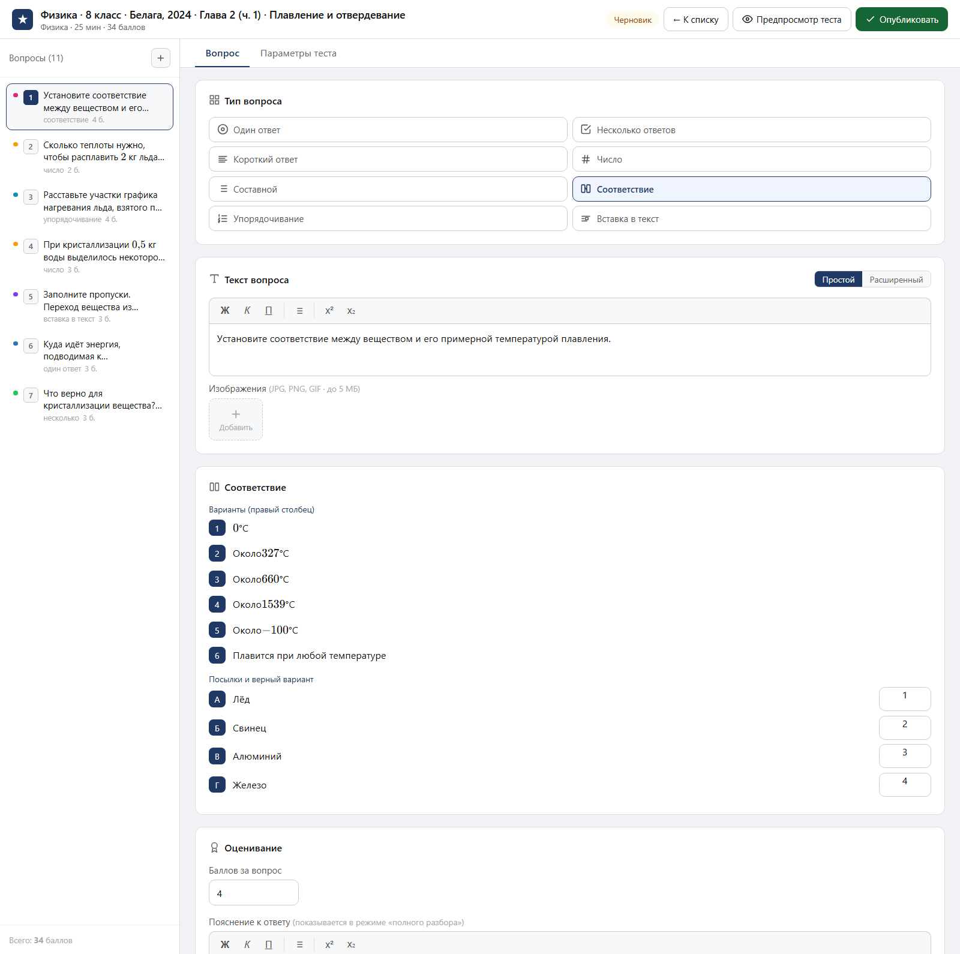This screenshot has width=960, height=954.
Task: Click the 'Черновик' status badge
Action: pos(632,20)
